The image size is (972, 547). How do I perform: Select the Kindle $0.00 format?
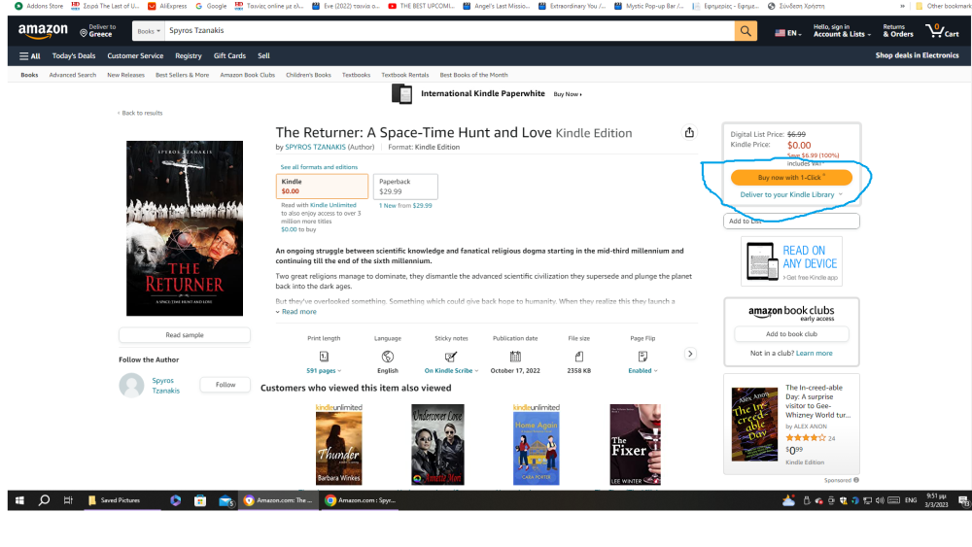click(322, 186)
